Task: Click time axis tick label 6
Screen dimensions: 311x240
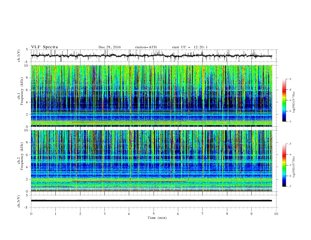Action: (178, 214)
